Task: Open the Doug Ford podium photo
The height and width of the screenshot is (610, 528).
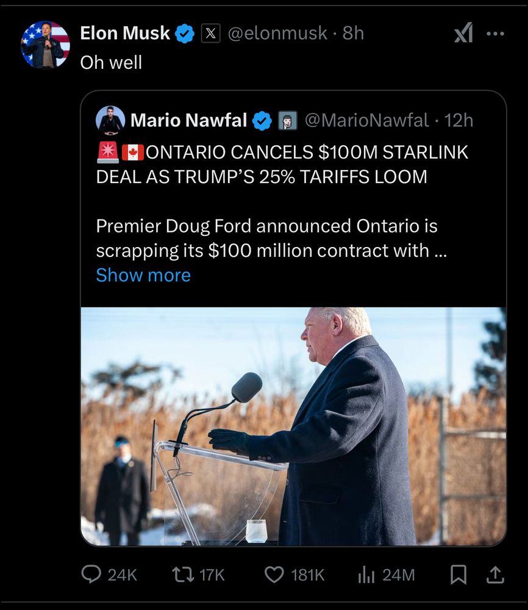Action: coord(293,426)
